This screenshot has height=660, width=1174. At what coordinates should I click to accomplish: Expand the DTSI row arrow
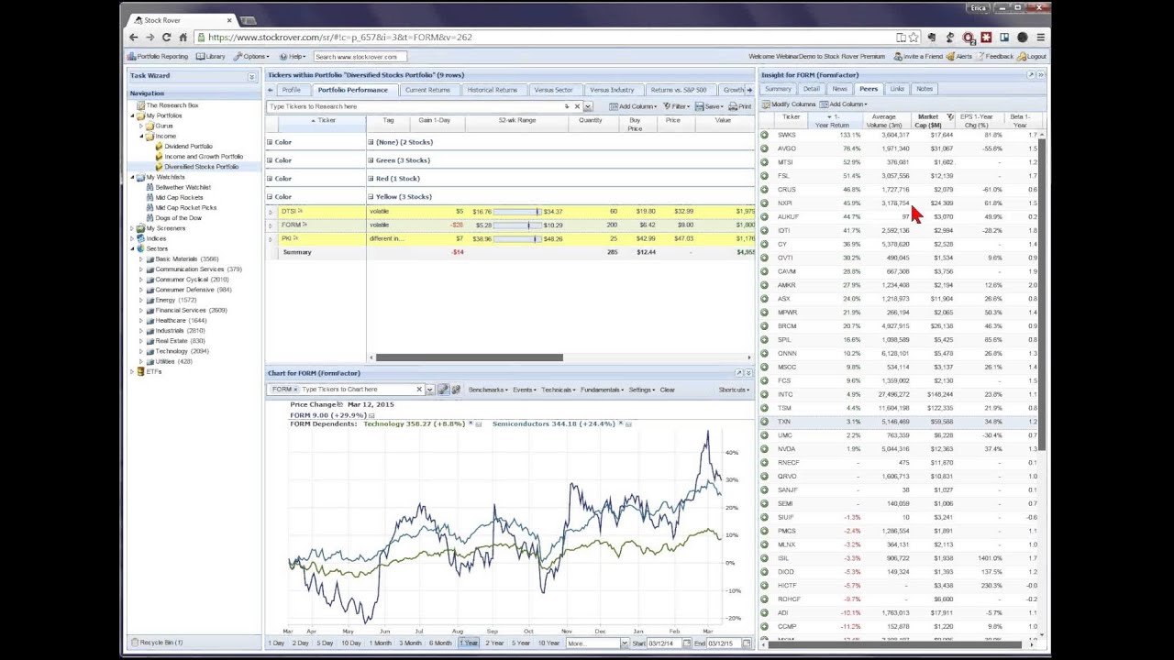[x=270, y=212]
